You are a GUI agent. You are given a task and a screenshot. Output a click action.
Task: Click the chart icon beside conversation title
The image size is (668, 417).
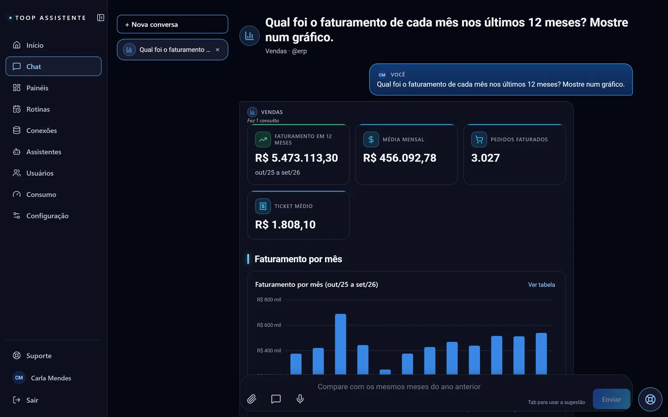point(249,35)
